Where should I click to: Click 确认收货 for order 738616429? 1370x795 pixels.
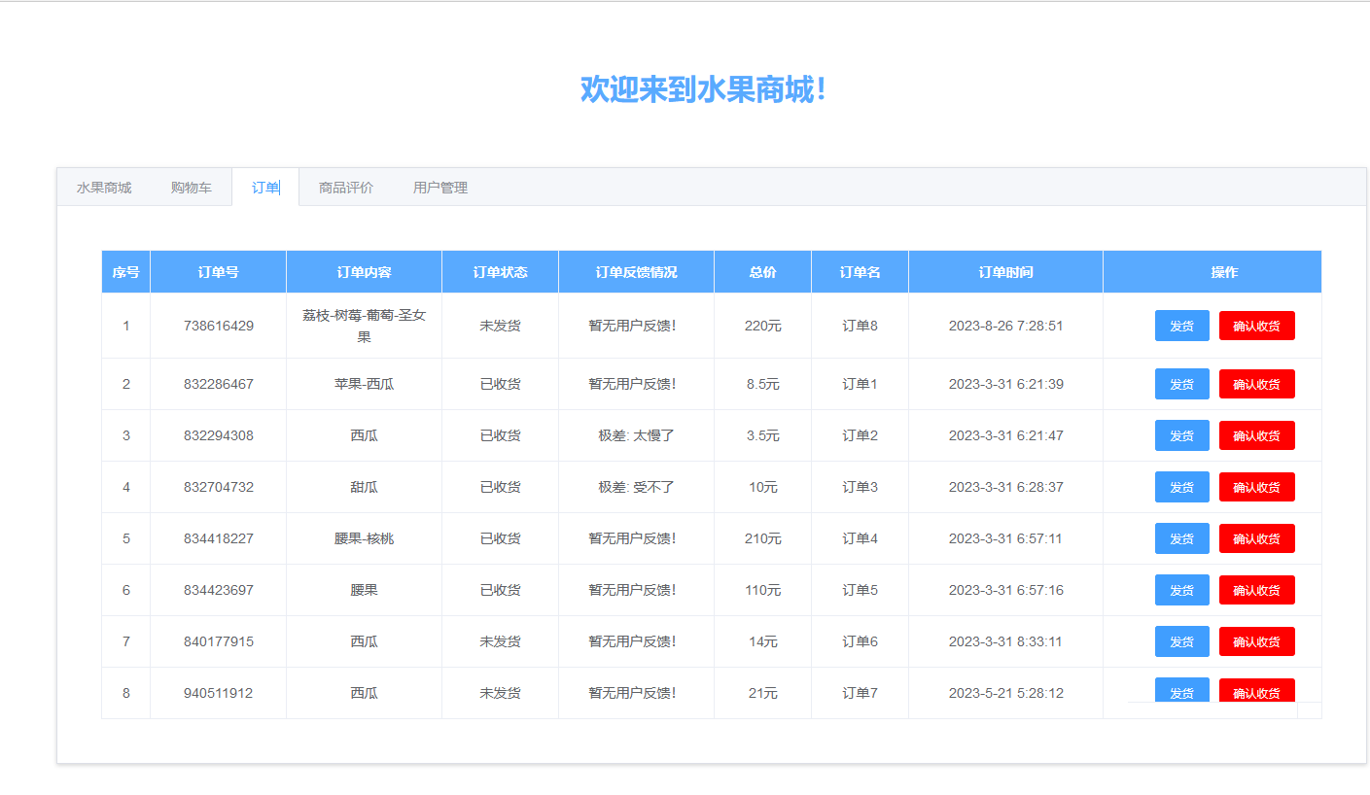point(1256,326)
